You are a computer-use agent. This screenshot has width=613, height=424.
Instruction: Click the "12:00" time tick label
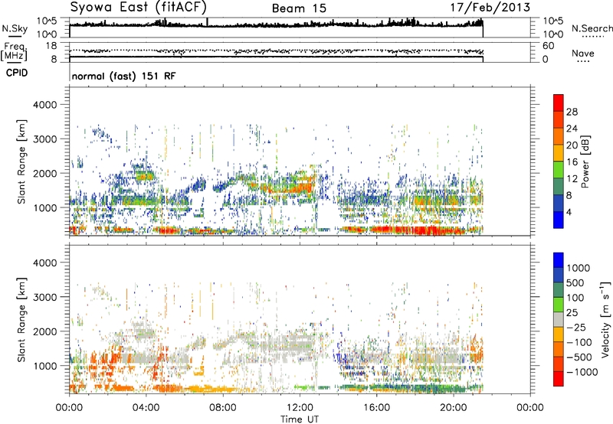(300, 408)
